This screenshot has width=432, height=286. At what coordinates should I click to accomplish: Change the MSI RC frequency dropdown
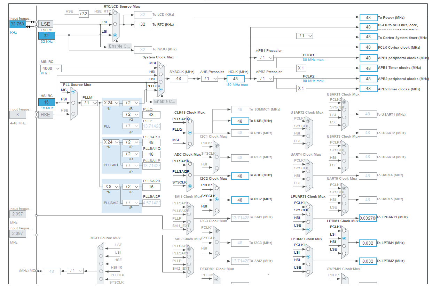[50, 68]
